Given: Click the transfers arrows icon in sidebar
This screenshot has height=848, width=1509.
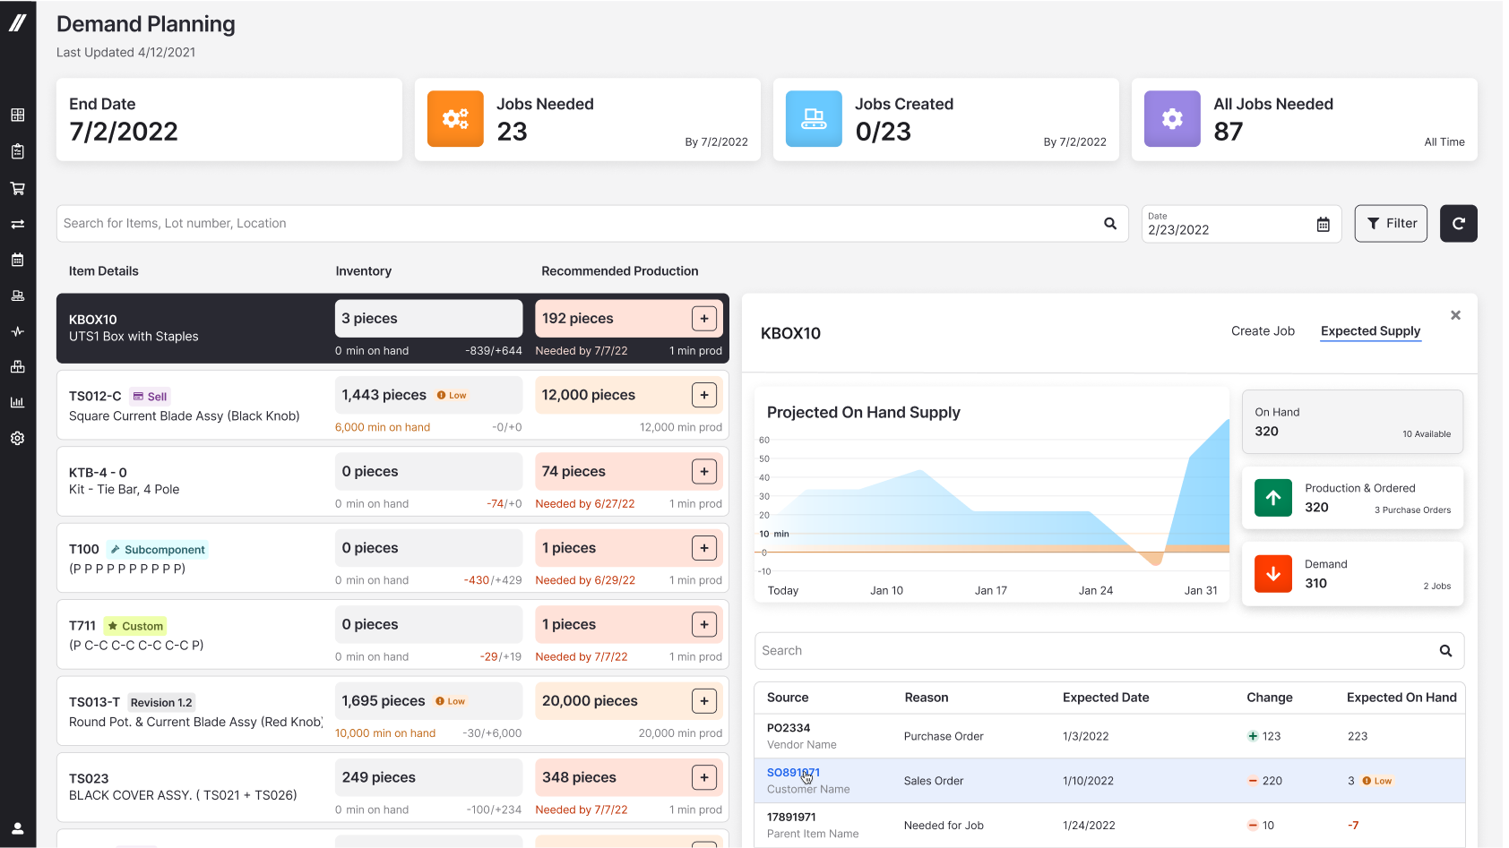Looking at the screenshot, I should 17,224.
